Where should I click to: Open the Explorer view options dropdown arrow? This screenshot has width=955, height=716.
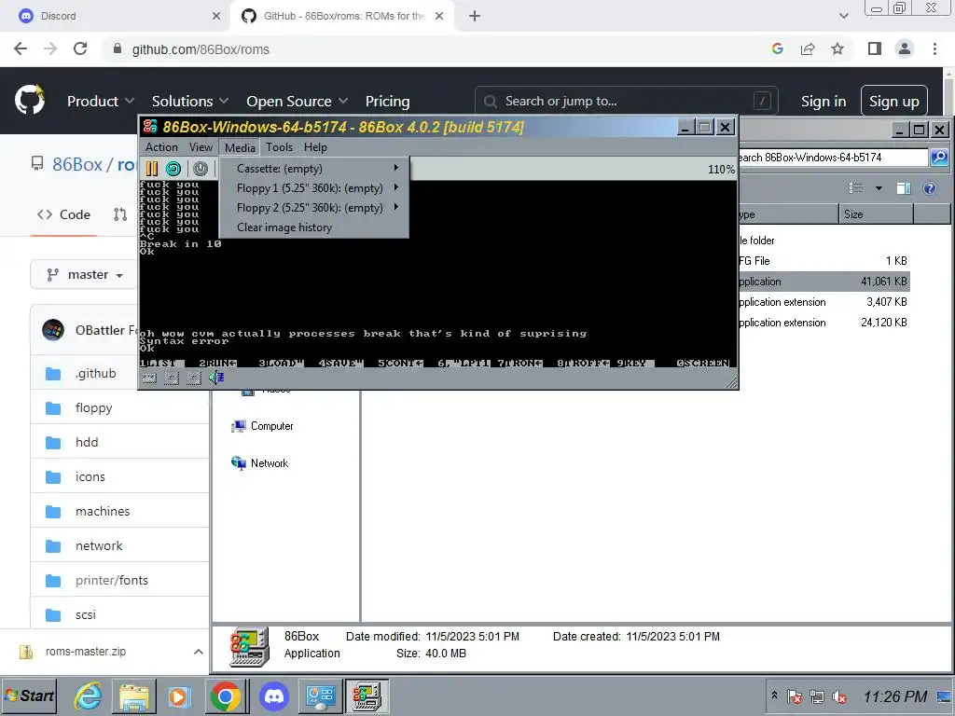coord(879,188)
